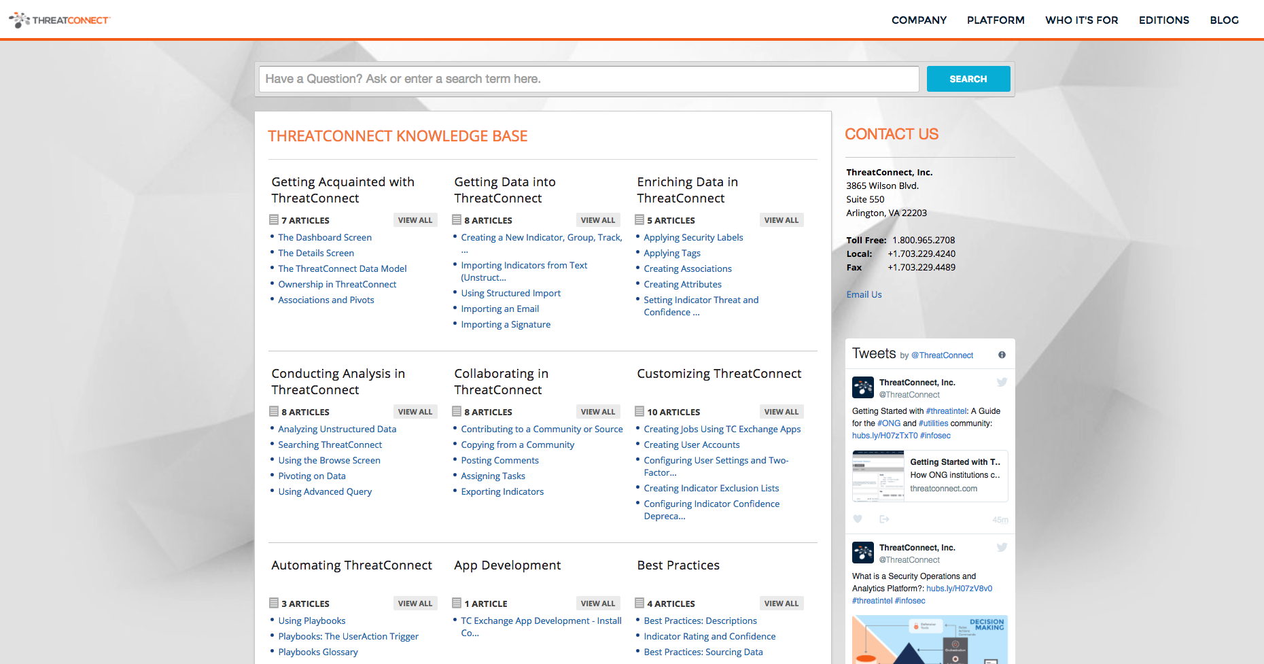Click the Email Us link
Viewport: 1264px width, 664px height.
tap(864, 294)
